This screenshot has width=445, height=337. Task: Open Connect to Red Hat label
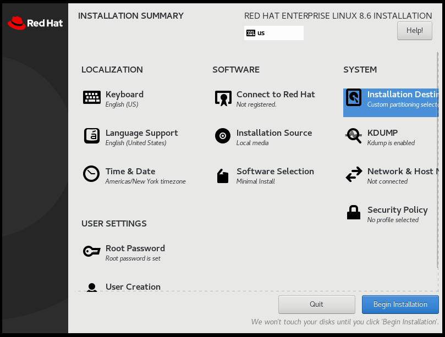[276, 95]
